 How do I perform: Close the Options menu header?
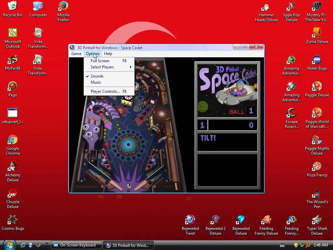(93, 54)
